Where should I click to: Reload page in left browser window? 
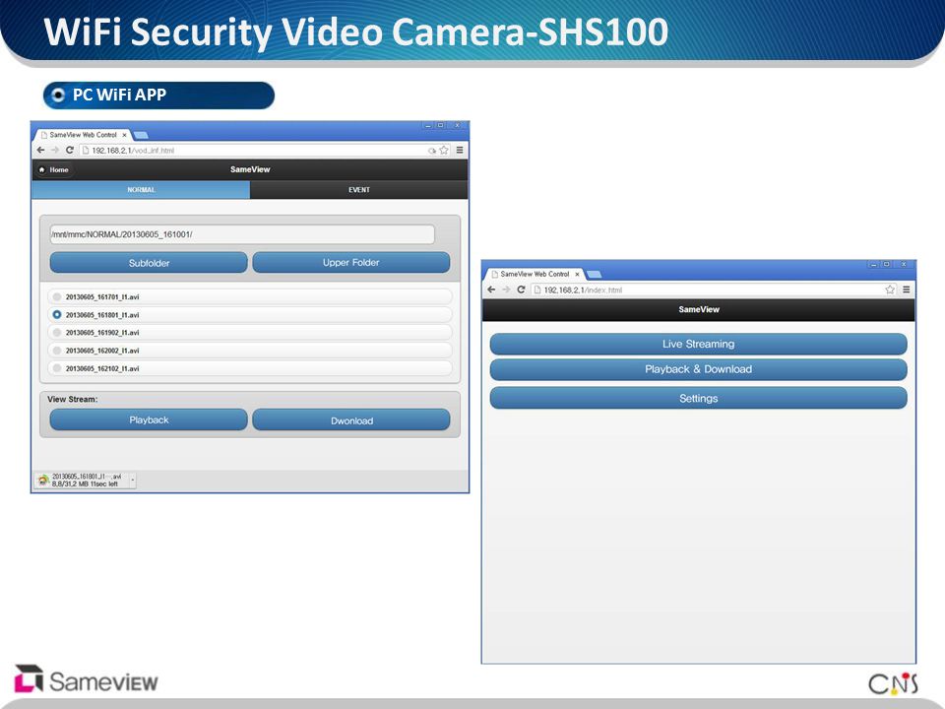coord(69,150)
